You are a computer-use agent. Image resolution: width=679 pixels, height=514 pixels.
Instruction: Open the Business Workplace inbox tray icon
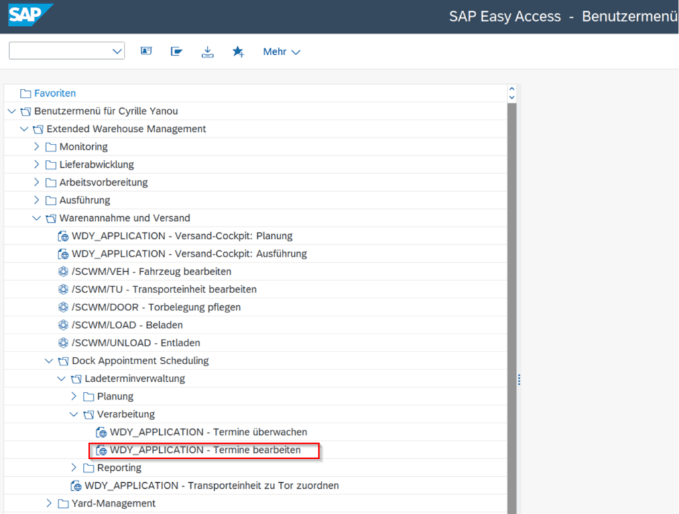coord(208,52)
